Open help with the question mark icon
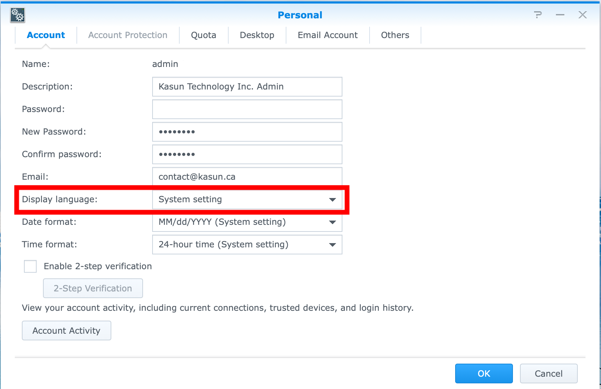Screen dimensions: 601x389 [538, 15]
